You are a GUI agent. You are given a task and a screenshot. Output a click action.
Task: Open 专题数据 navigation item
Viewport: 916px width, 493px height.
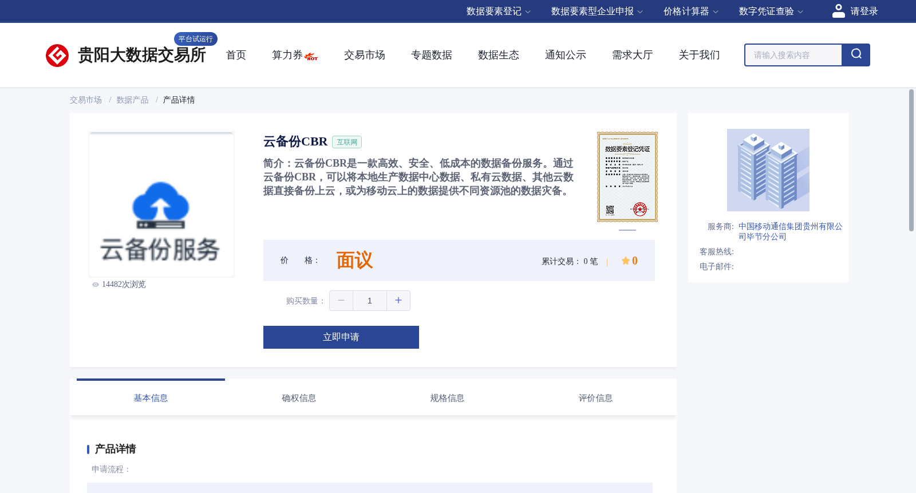[432, 55]
